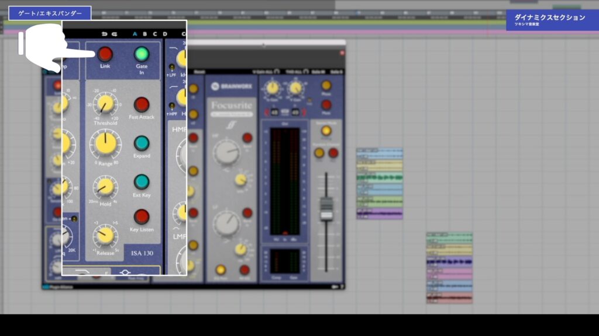This screenshot has width=599, height=336.
Task: Select preset slot C
Action: tap(154, 34)
